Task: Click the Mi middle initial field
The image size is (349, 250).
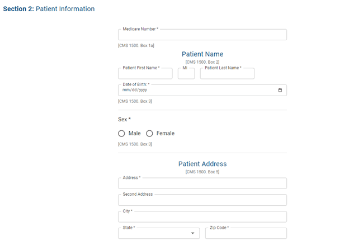Action: (x=186, y=74)
